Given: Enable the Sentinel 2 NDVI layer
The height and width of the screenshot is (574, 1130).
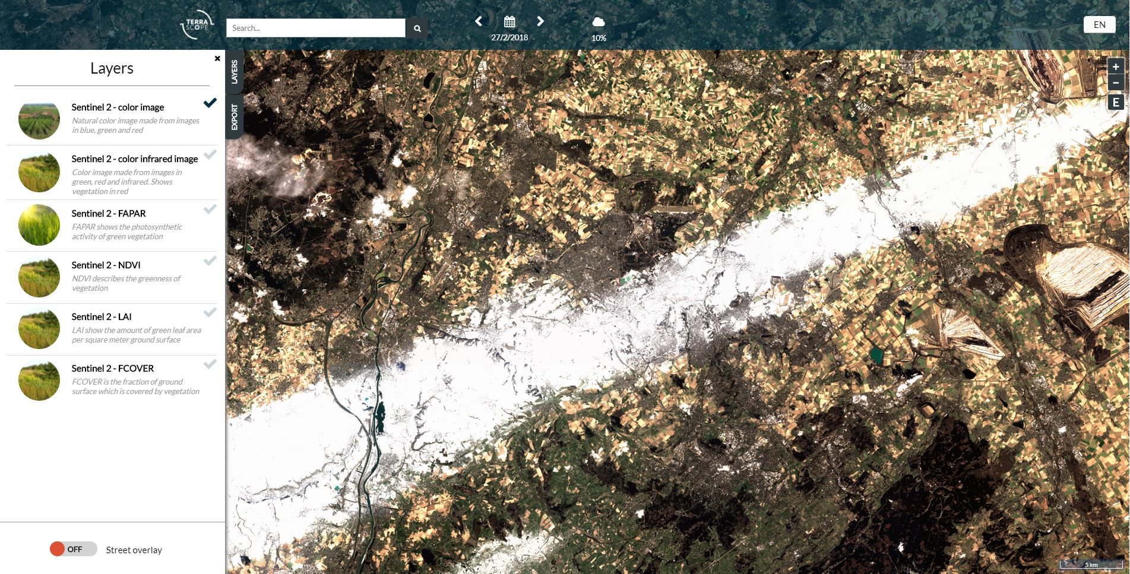Looking at the screenshot, I should (210, 261).
